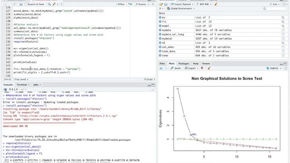Inspect nS object with magnifier icon

click(283, 43)
